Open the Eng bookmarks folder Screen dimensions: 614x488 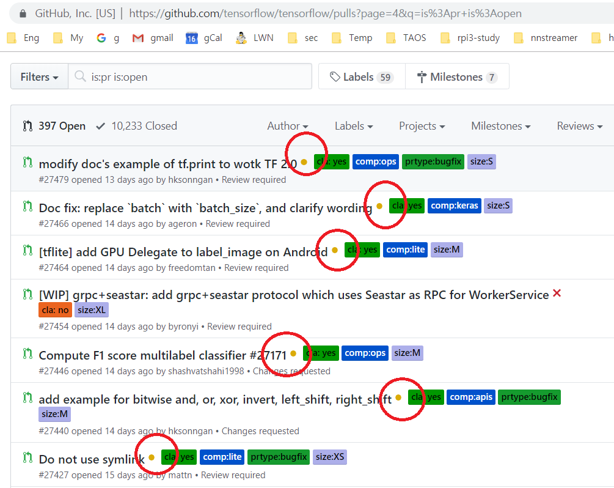tap(23, 37)
